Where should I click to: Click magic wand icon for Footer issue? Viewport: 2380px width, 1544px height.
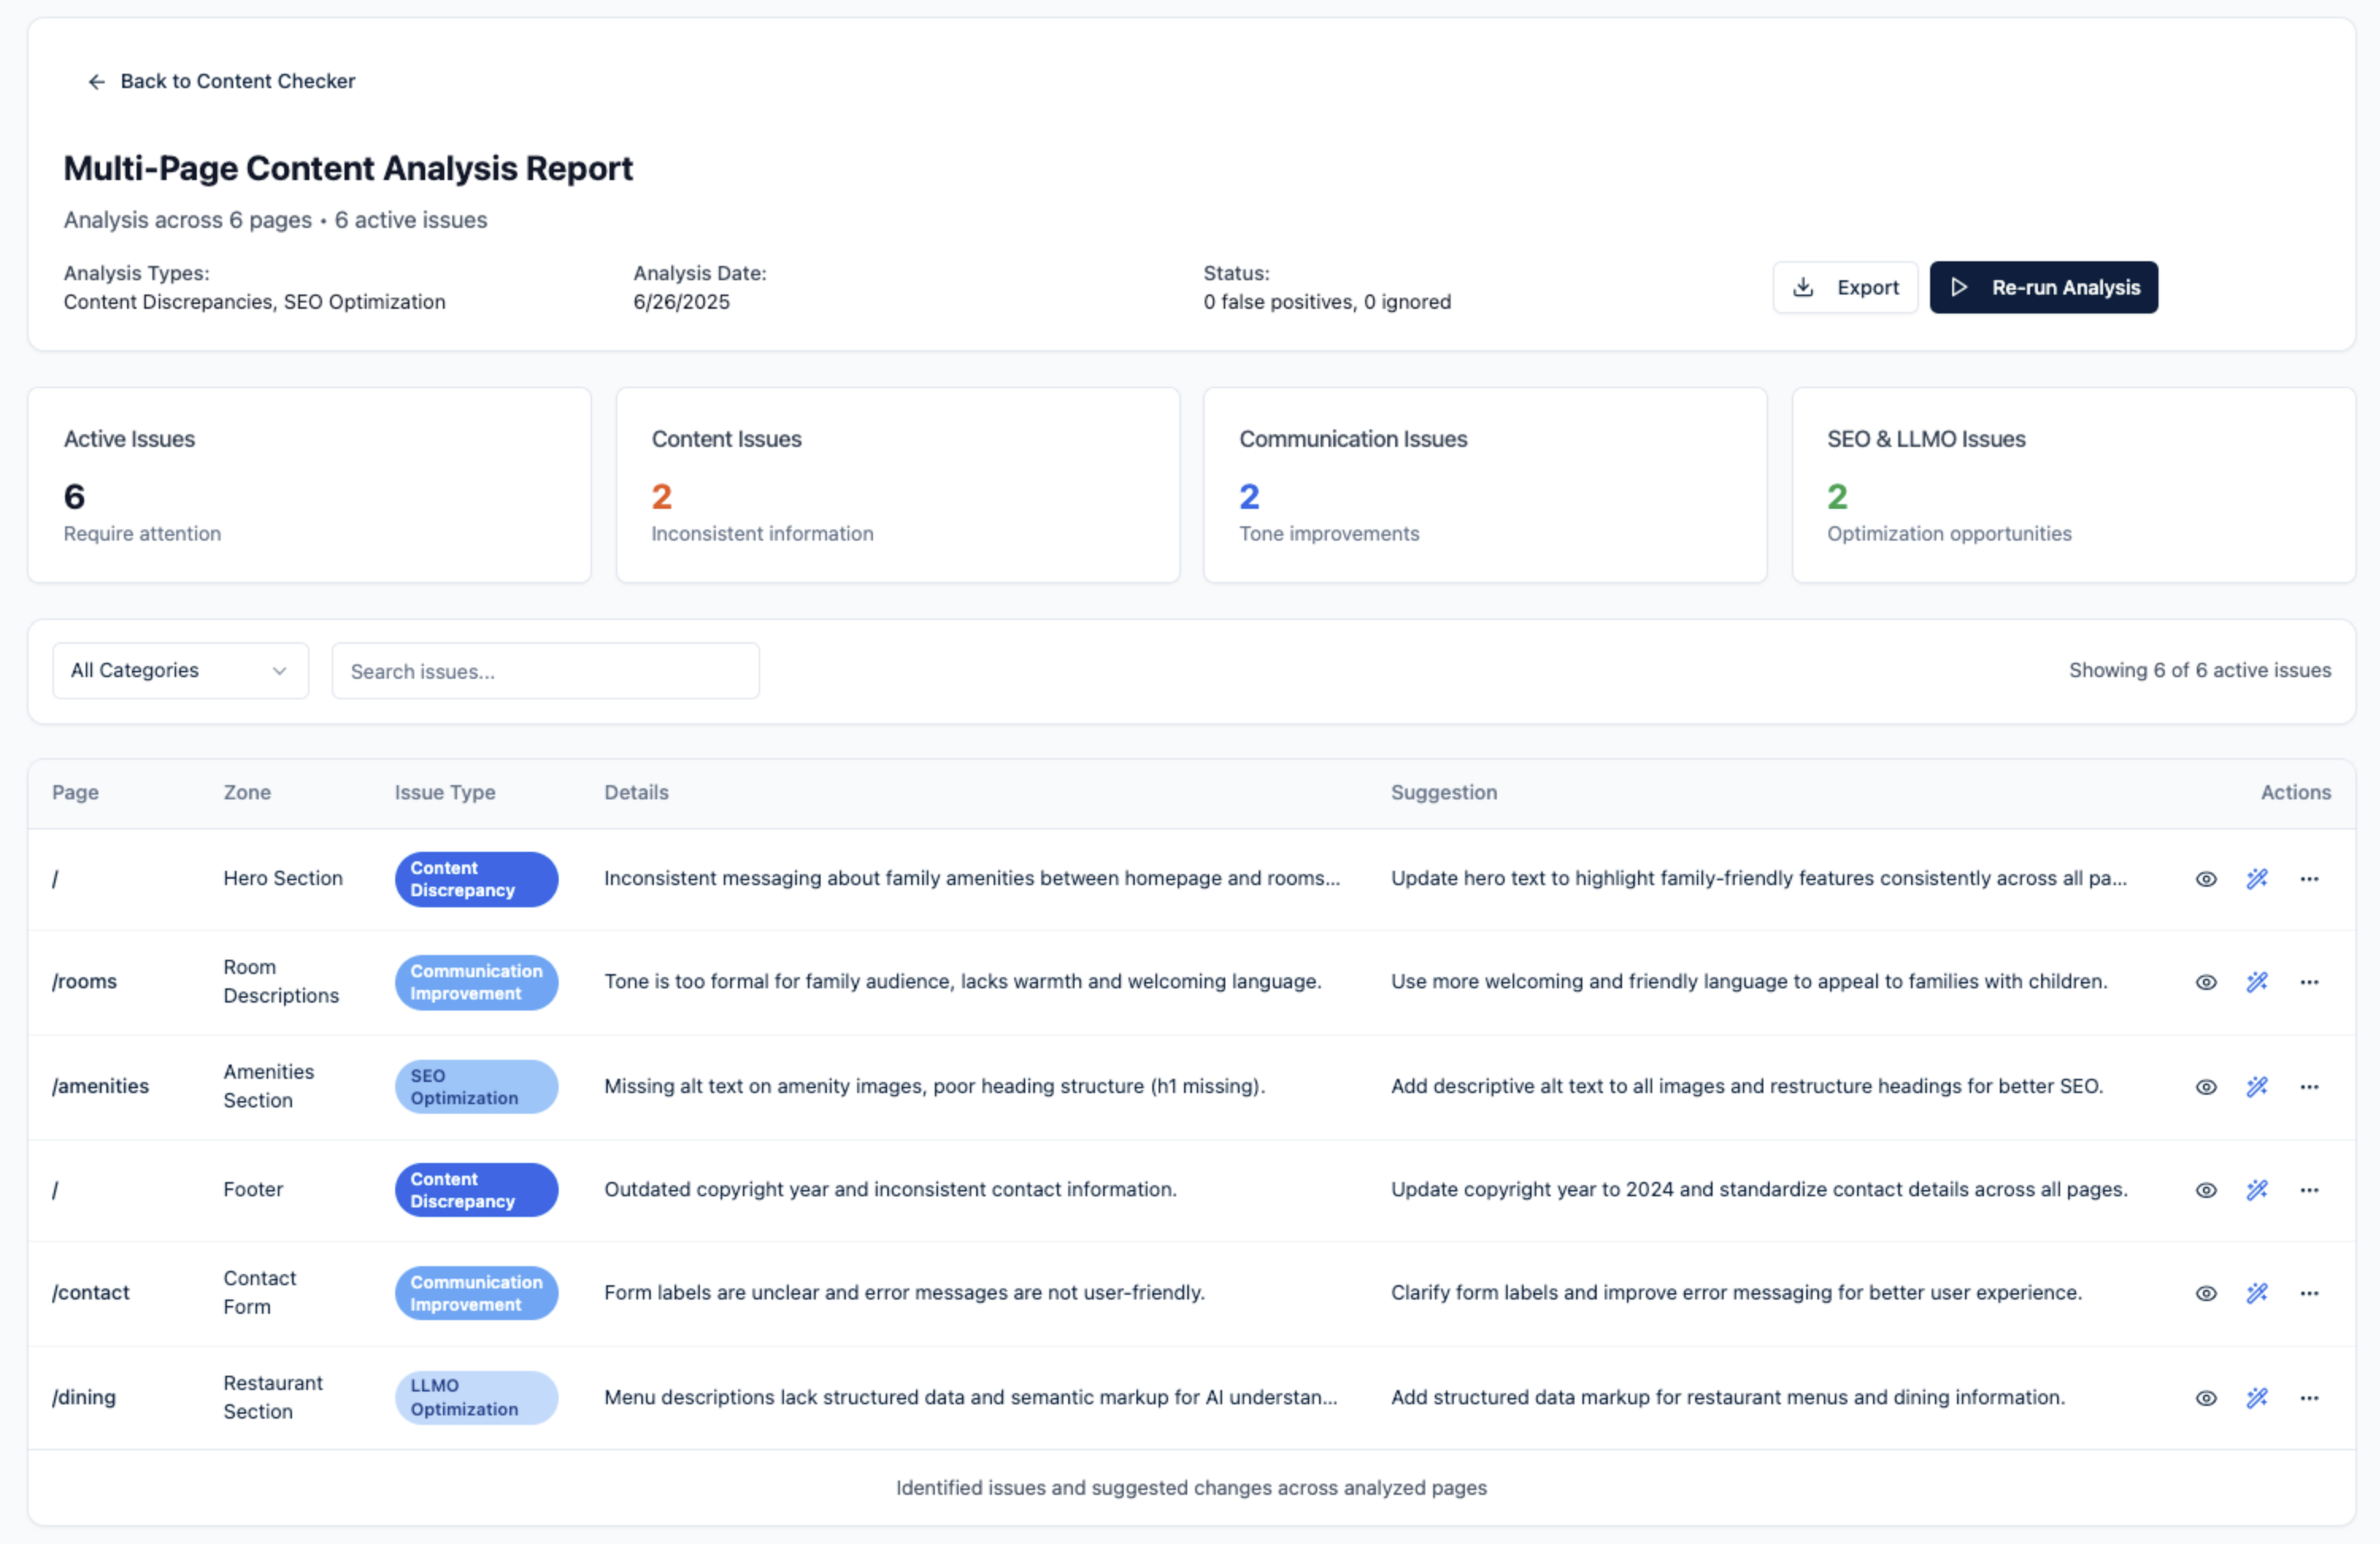click(x=2257, y=1190)
